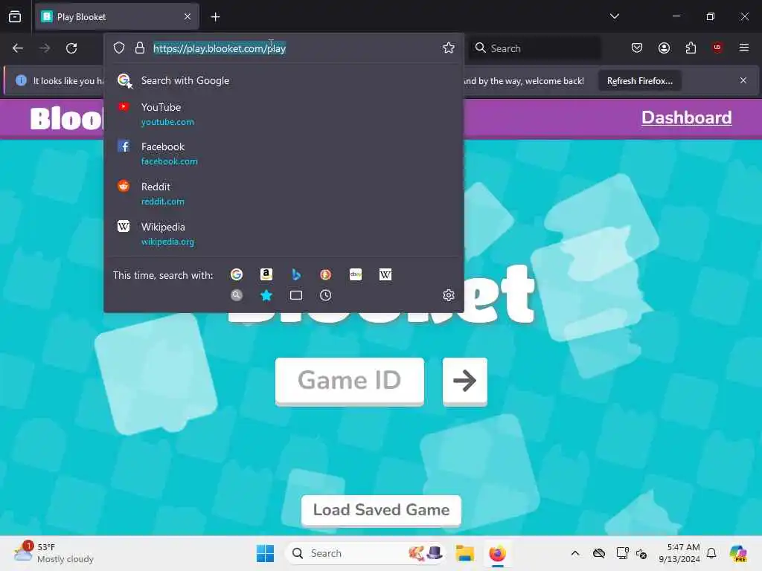This screenshot has height=571, width=762.
Task: Search this time with Google icon
Action: click(237, 275)
